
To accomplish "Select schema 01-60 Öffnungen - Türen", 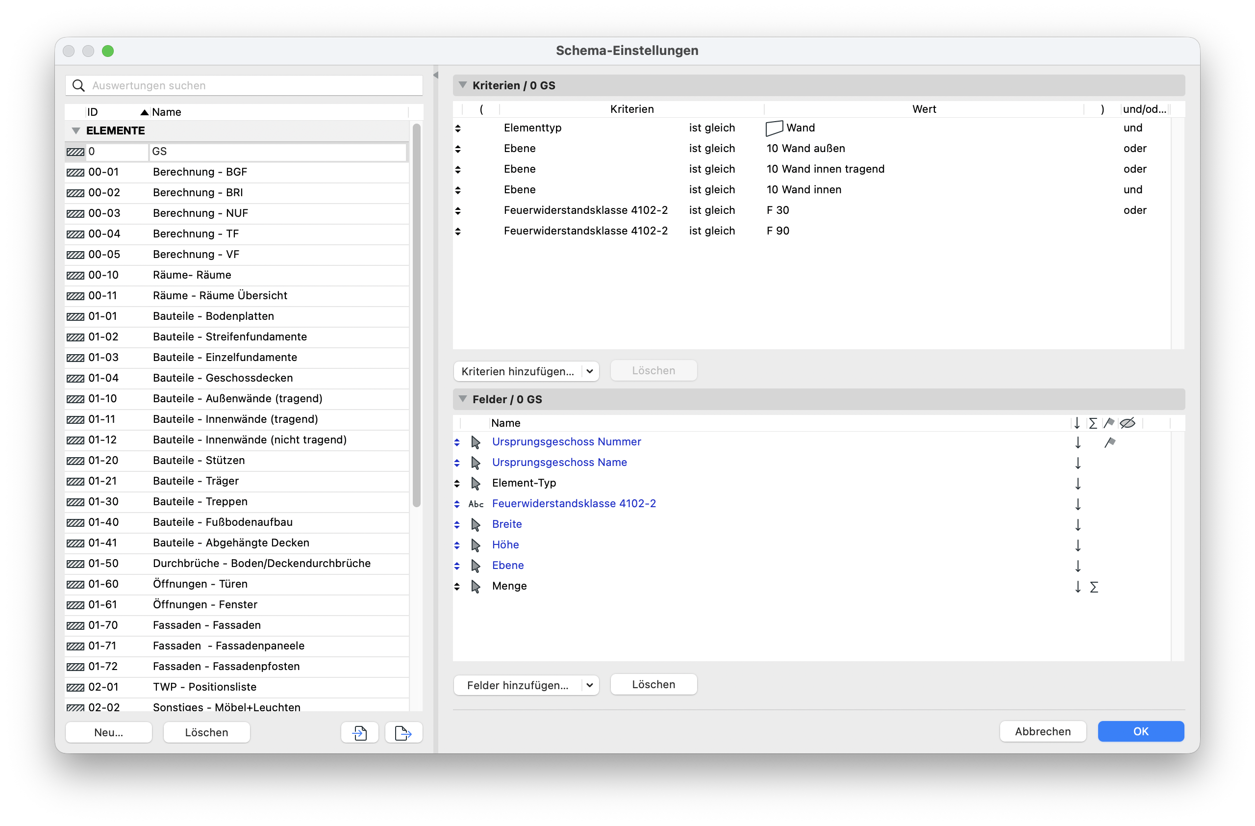I will [237, 584].
